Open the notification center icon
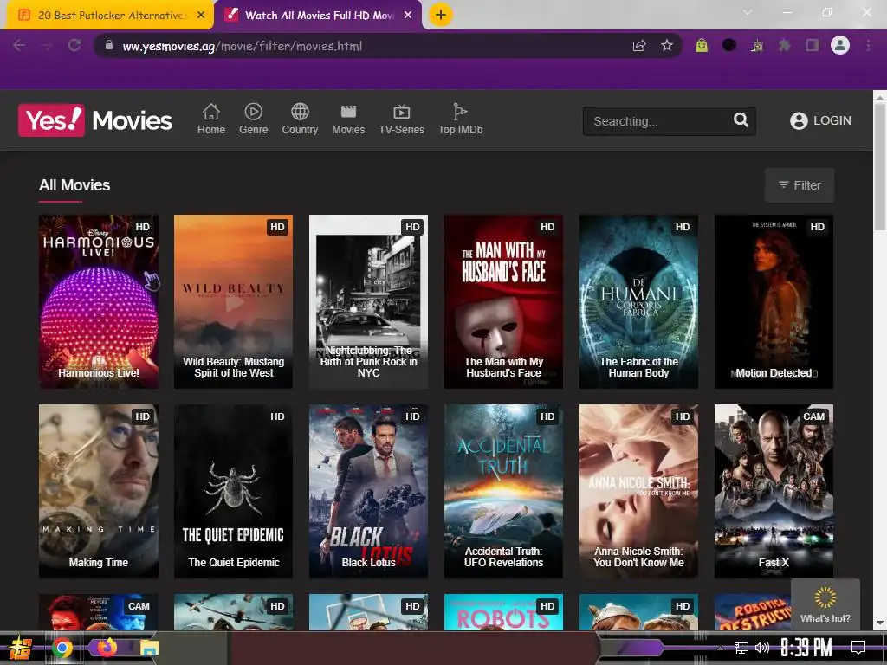887x665 pixels. (858, 647)
